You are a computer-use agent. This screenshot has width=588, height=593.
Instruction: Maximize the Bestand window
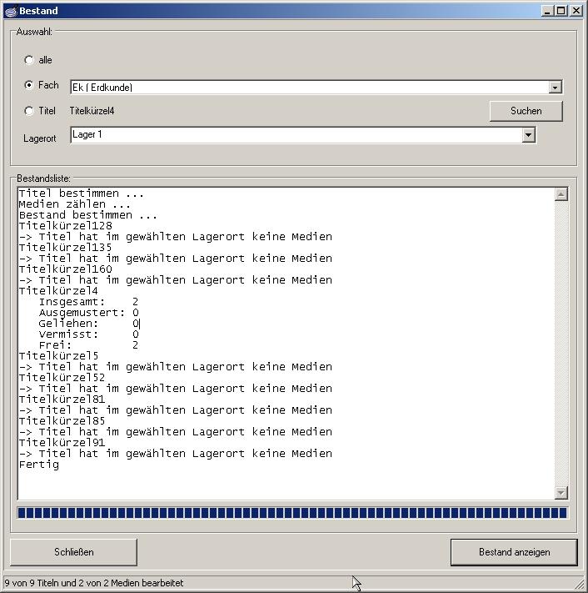(x=561, y=11)
